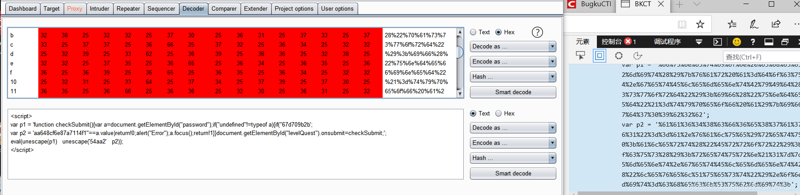Switch to the Target tab
Image resolution: width=800 pixels, height=195 pixels.
pyautogui.click(x=52, y=8)
